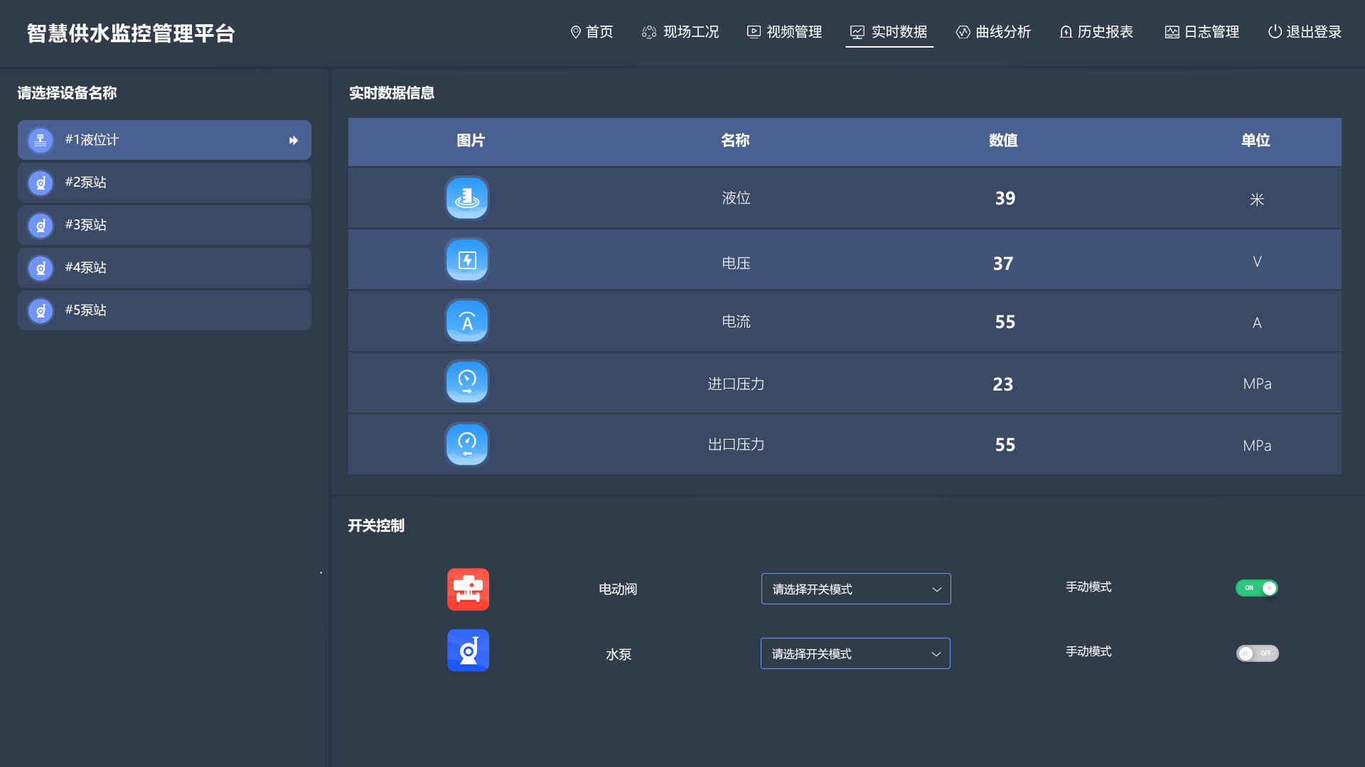Switch to 视频管理 tab
Screen dimensions: 1365x767
pyautogui.click(x=784, y=32)
